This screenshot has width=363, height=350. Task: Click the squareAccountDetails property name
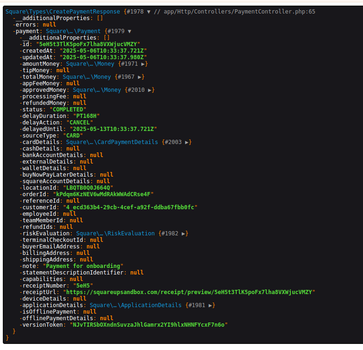56,181
